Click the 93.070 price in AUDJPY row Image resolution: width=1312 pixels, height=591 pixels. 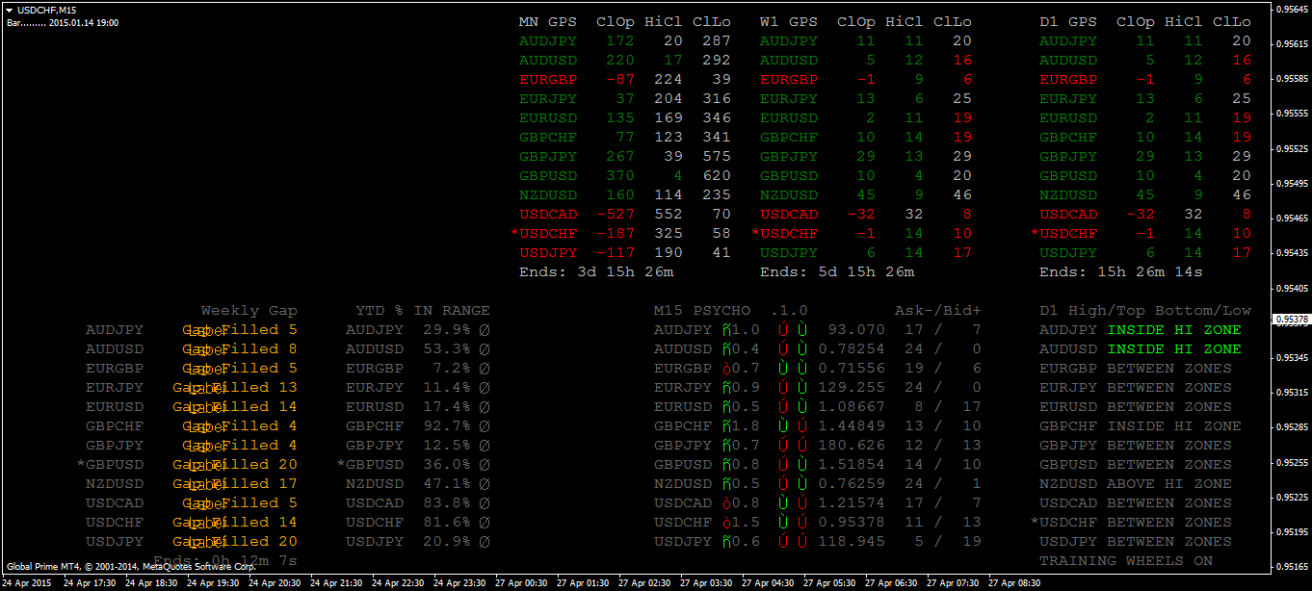pyautogui.click(x=856, y=329)
